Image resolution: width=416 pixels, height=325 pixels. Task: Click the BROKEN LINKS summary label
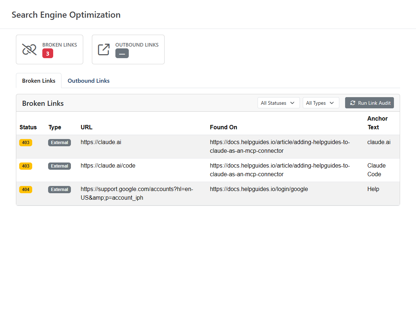(60, 45)
